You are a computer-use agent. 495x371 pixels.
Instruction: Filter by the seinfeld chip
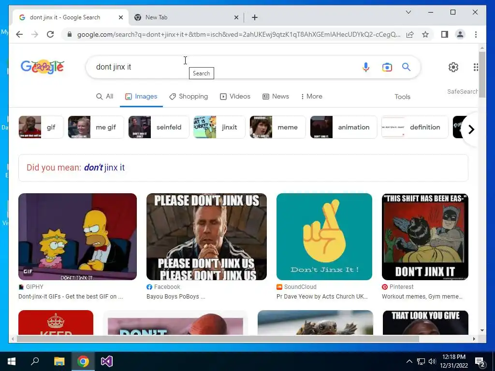pyautogui.click(x=159, y=127)
